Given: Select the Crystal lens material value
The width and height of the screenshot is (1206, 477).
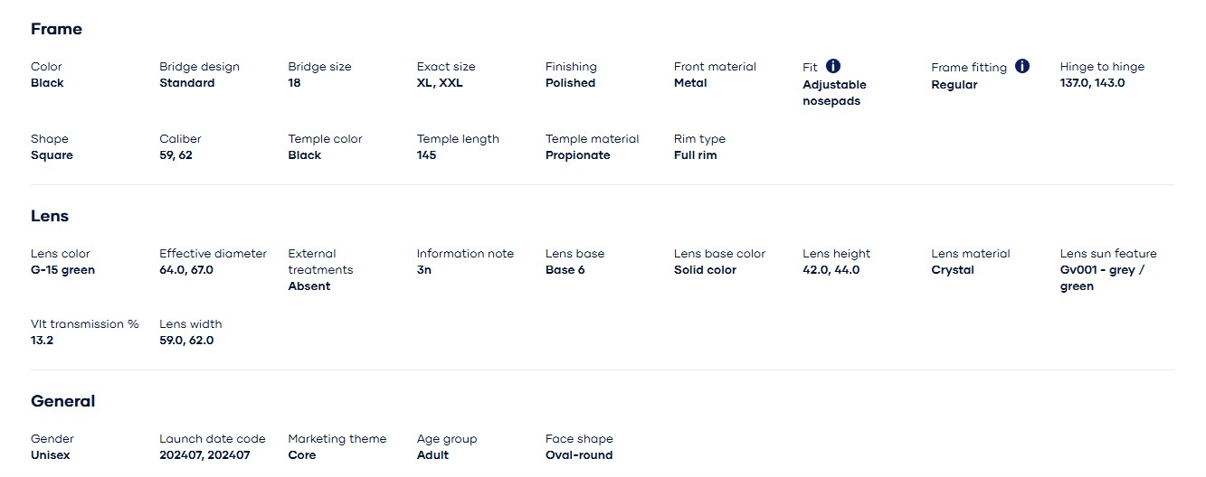Looking at the screenshot, I should [953, 270].
